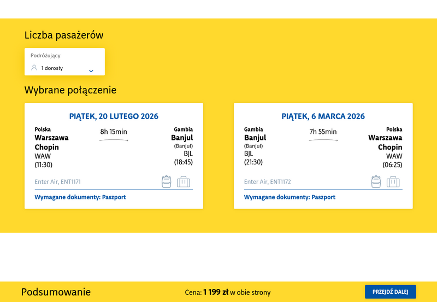Viewport: 437px width, 302px height.
Task: Click the Podróżujący label in passenger box
Action: pos(45,55)
